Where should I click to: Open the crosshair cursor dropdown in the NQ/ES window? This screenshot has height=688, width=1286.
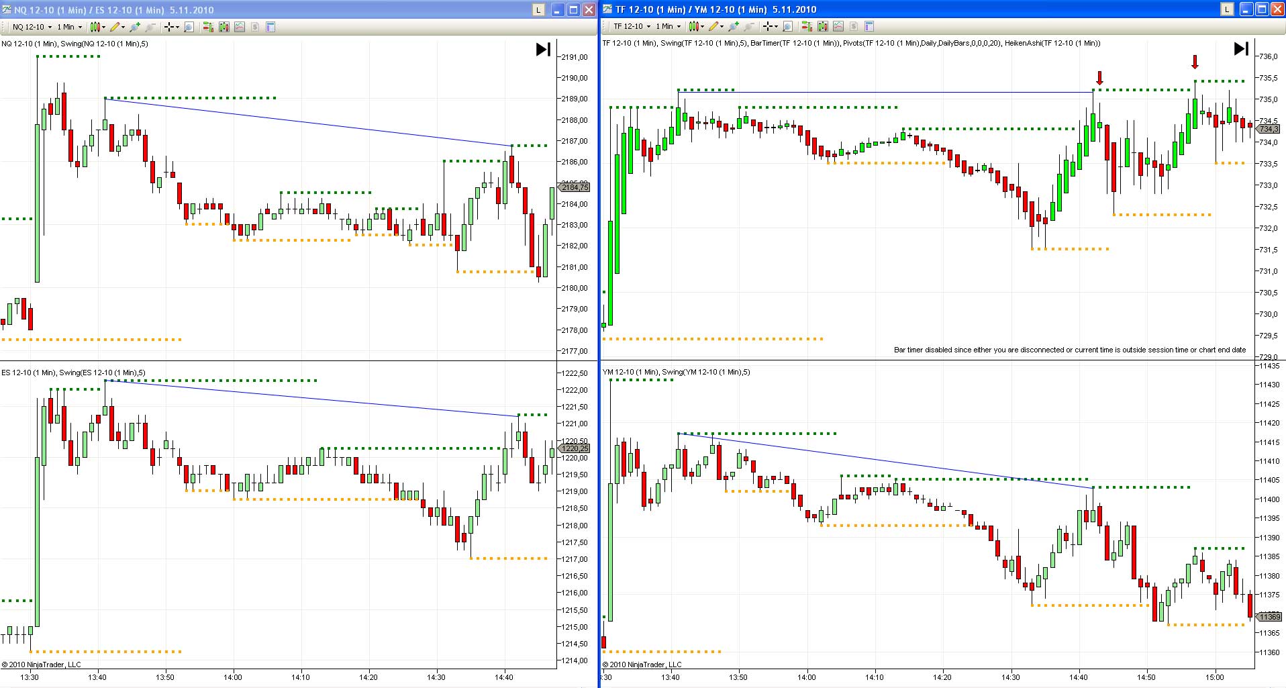tap(172, 27)
